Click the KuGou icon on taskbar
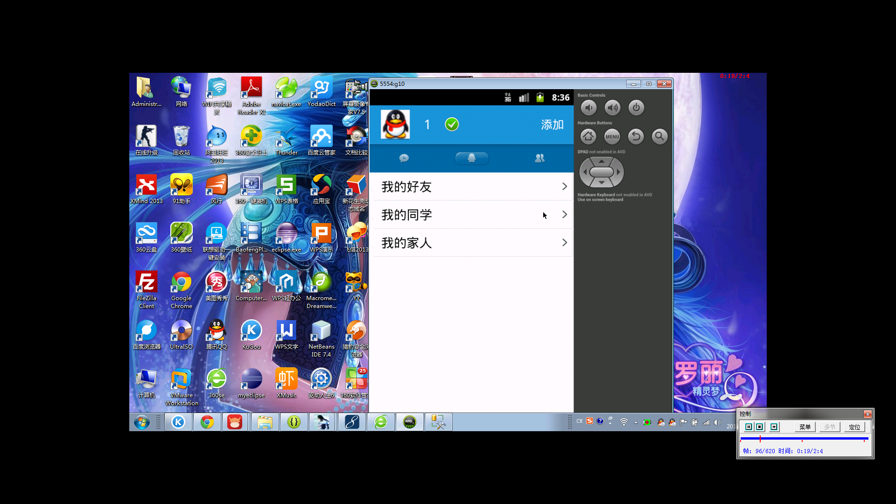This screenshot has height=504, width=896. [178, 422]
